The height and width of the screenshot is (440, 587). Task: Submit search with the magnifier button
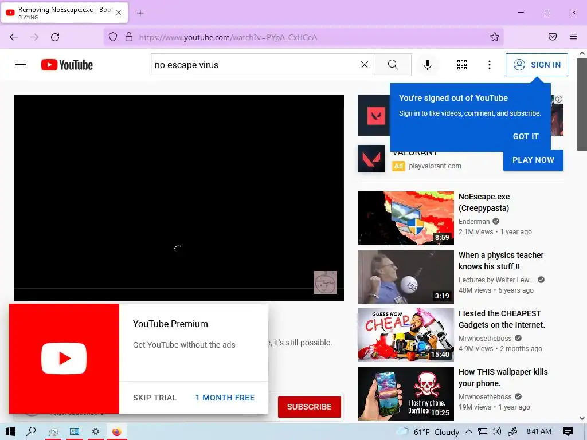point(393,65)
